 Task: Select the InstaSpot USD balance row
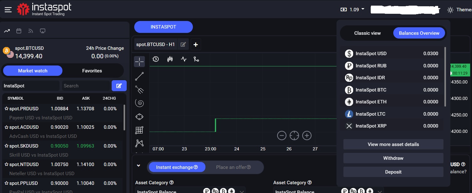pos(392,54)
